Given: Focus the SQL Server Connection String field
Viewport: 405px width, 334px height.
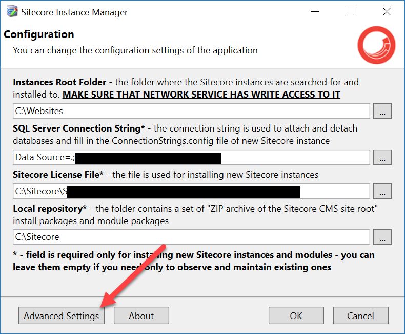Looking at the screenshot, I should (191, 157).
